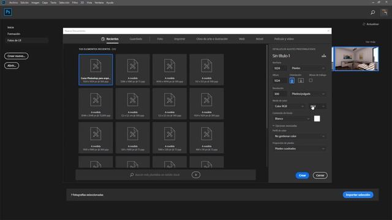Open the Archivo menu
Image resolution: width=392 pixels, height=220 pixels.
point(13,2)
